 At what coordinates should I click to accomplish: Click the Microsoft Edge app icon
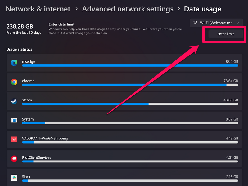pos(14,63)
